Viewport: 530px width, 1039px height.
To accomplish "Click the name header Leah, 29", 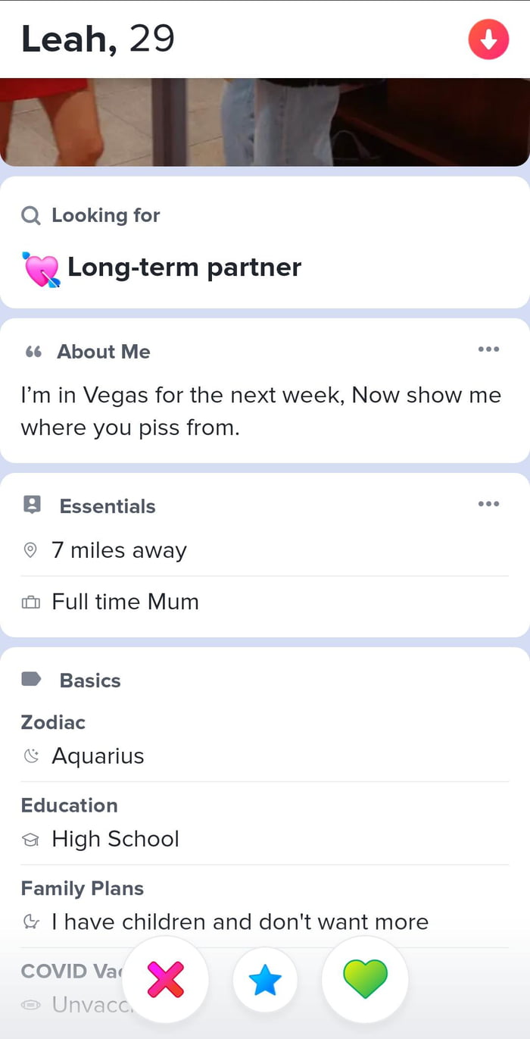I will click(x=97, y=38).
